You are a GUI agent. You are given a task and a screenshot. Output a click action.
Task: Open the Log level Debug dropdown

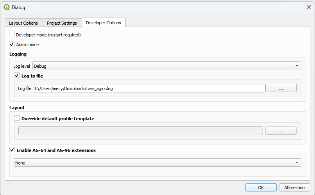(167, 66)
